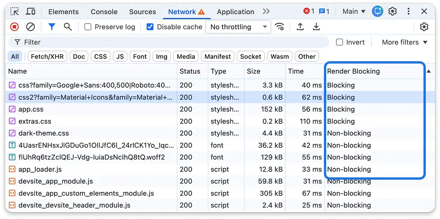Screen dimensions: 440x219
Task: Open the DevTools three-dot menu
Action: (x=408, y=11)
